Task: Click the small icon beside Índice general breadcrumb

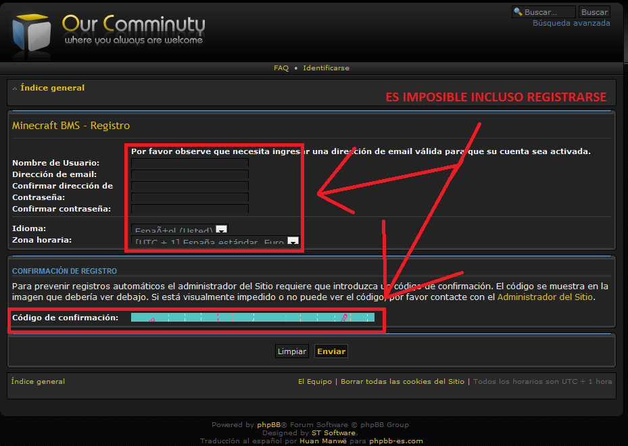Action: pos(15,89)
